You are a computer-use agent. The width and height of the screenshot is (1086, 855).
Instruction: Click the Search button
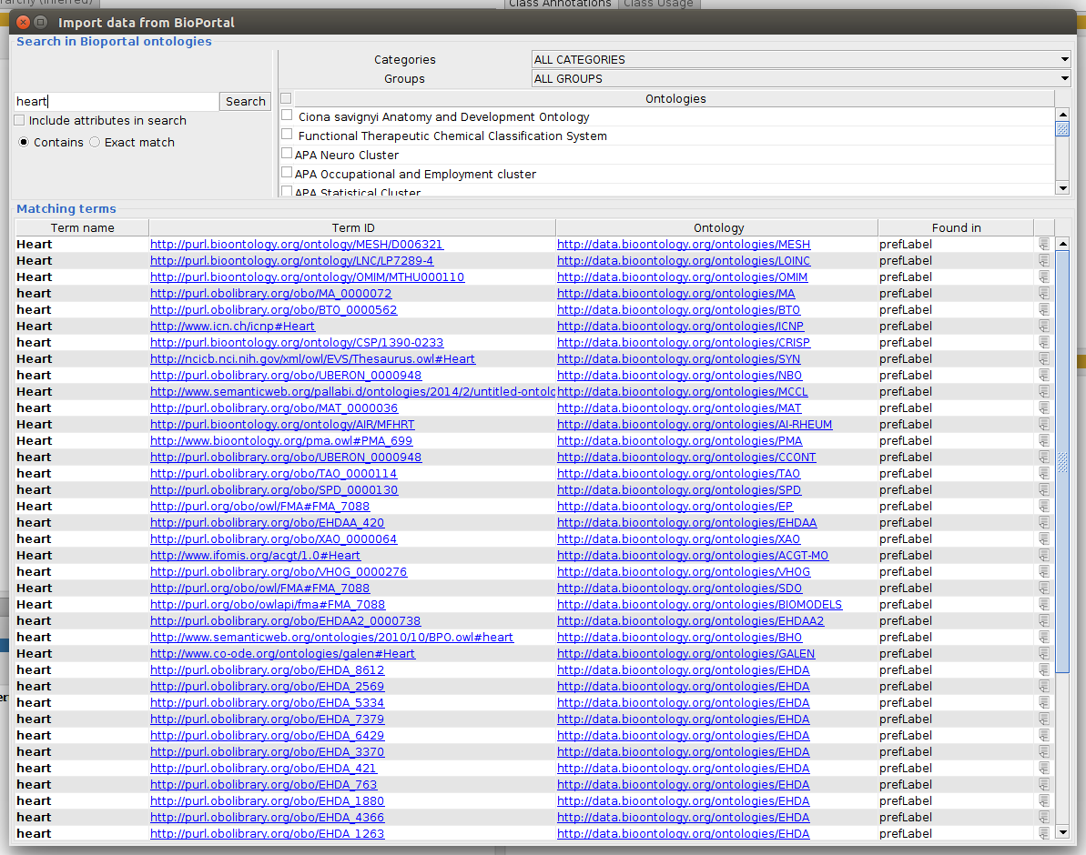coord(245,101)
